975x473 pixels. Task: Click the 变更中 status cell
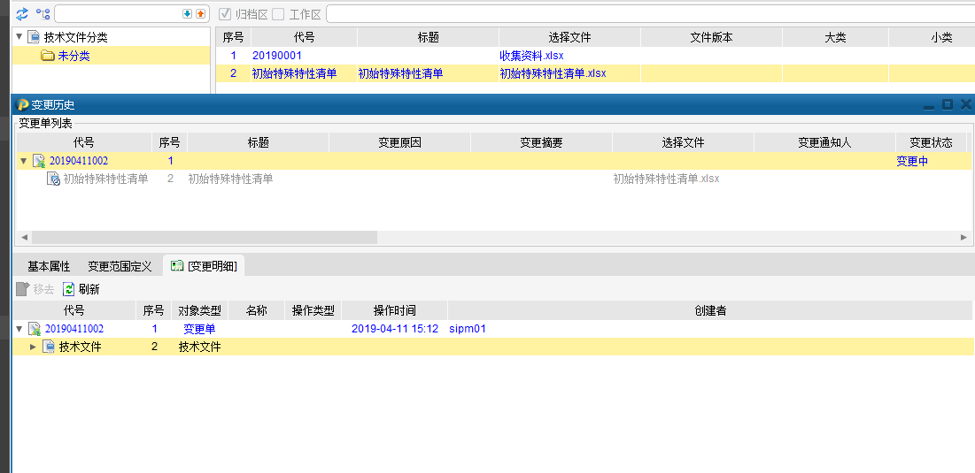912,162
